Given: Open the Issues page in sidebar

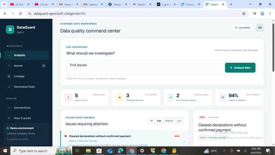Looking at the screenshot, I should coord(26,66).
